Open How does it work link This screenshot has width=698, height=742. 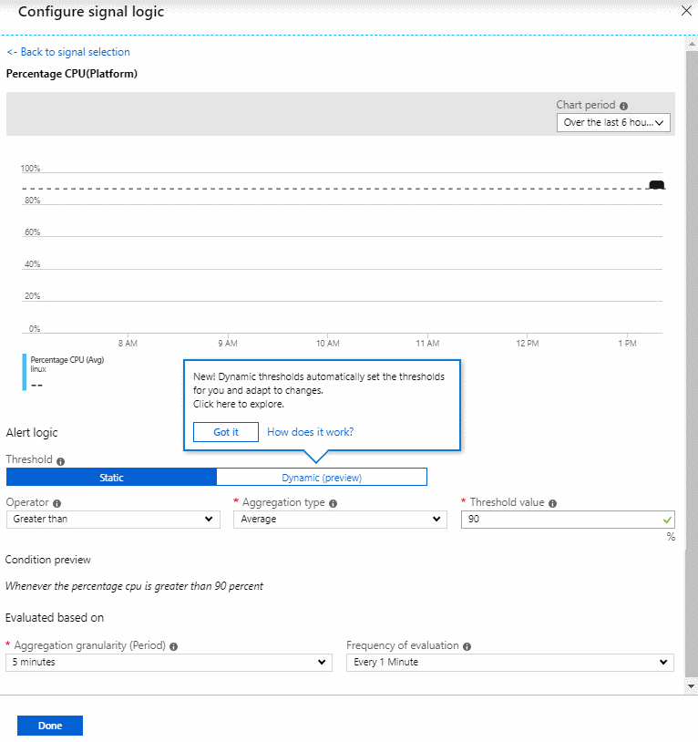point(310,432)
